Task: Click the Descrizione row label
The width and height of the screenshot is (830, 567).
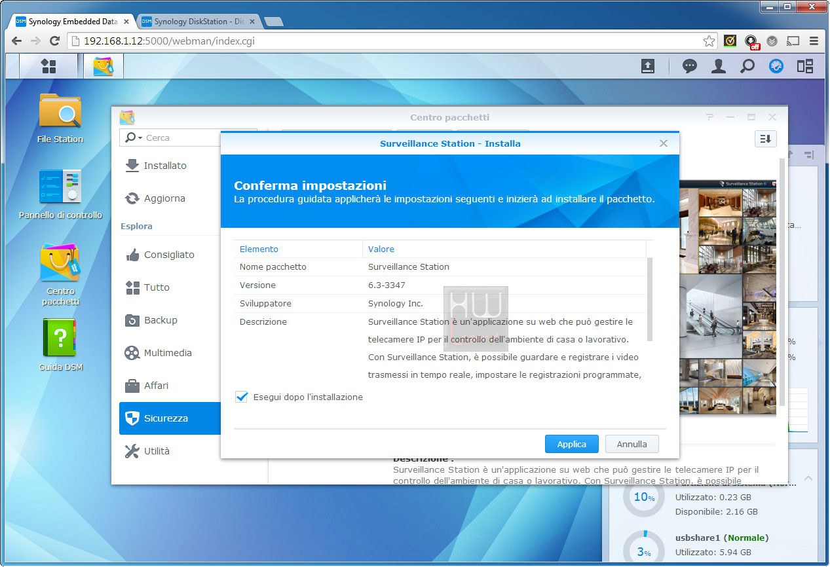Action: [263, 321]
